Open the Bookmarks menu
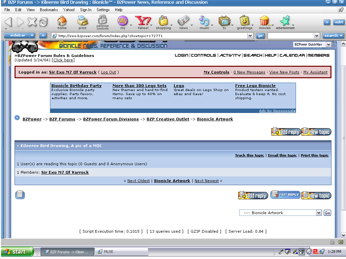The height and width of the screenshot is (259, 346). tap(49, 10)
